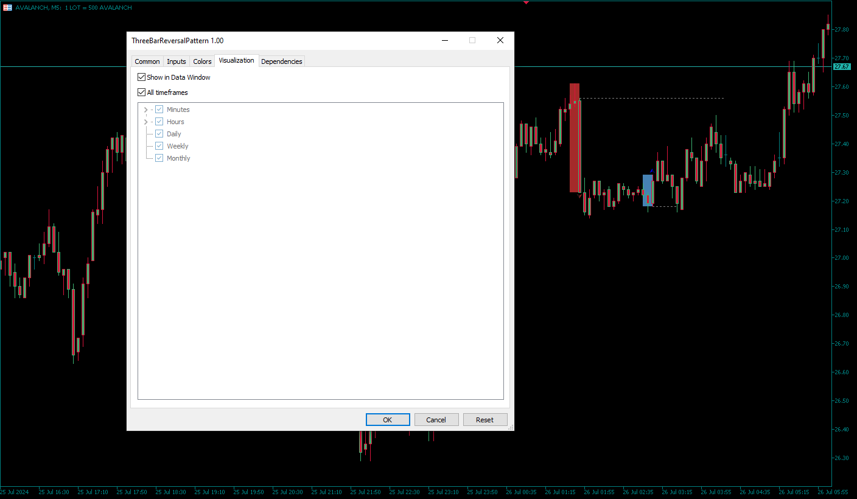Select the Visualization tab

(x=237, y=61)
